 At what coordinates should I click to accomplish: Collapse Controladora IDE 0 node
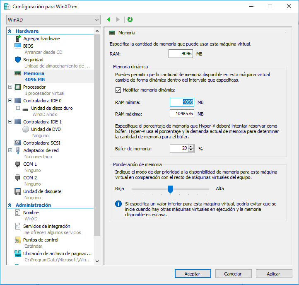pos(10,100)
